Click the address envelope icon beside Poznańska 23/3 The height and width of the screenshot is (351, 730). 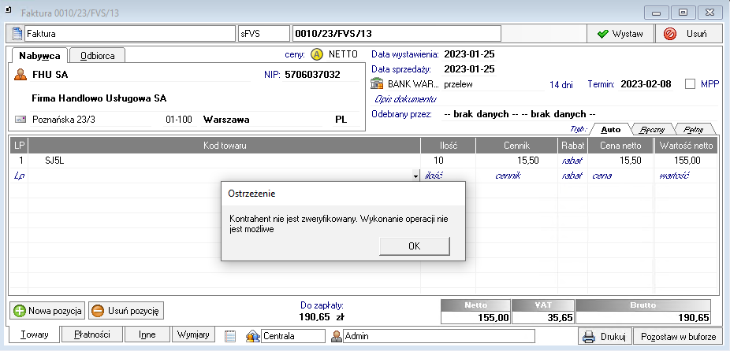point(20,120)
